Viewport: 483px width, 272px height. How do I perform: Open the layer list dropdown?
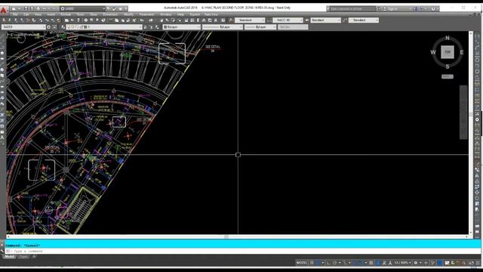pos(104,27)
